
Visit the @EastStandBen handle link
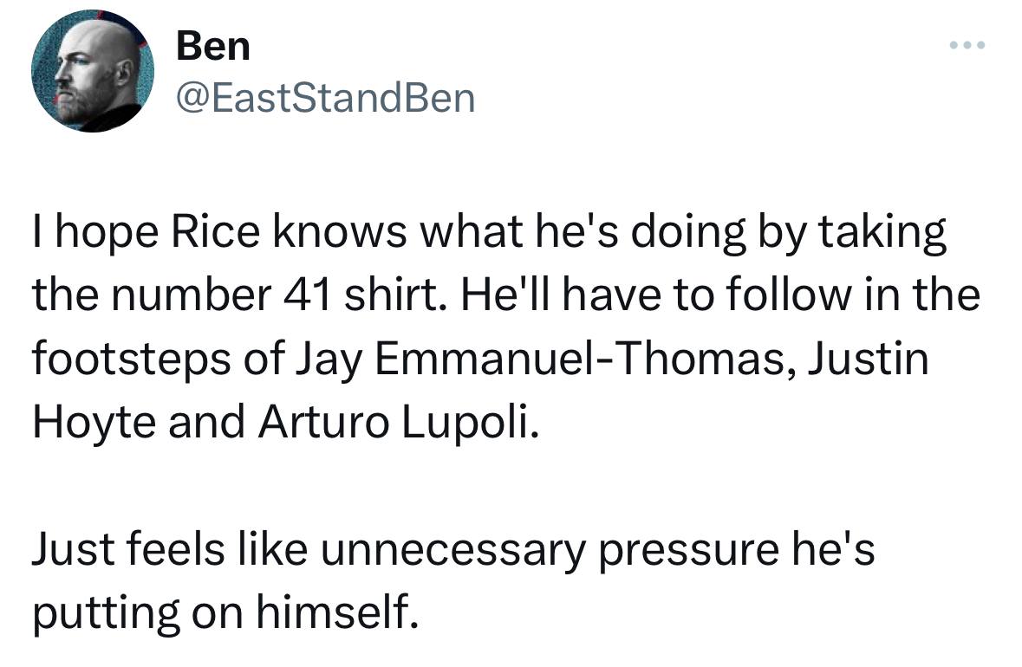[x=325, y=98]
